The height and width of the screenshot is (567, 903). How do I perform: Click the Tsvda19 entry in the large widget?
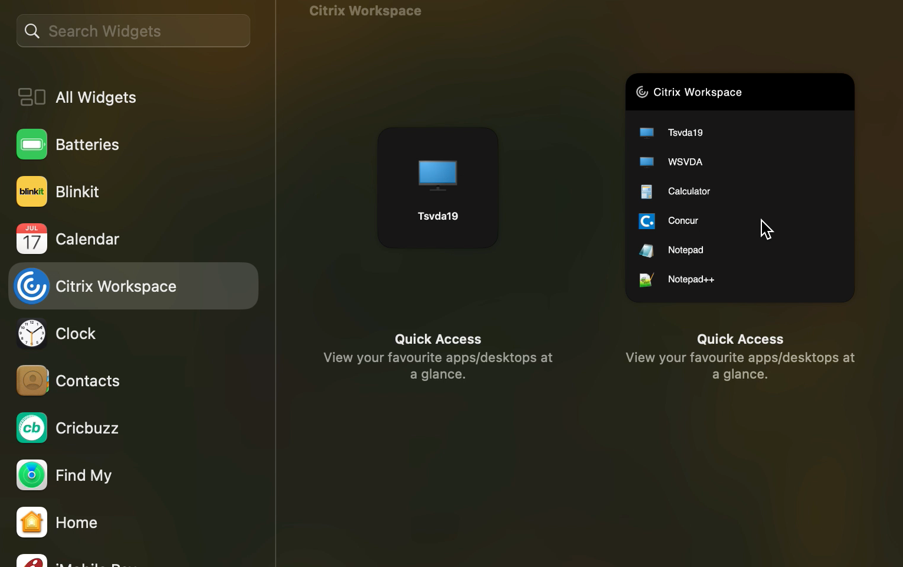click(x=685, y=132)
